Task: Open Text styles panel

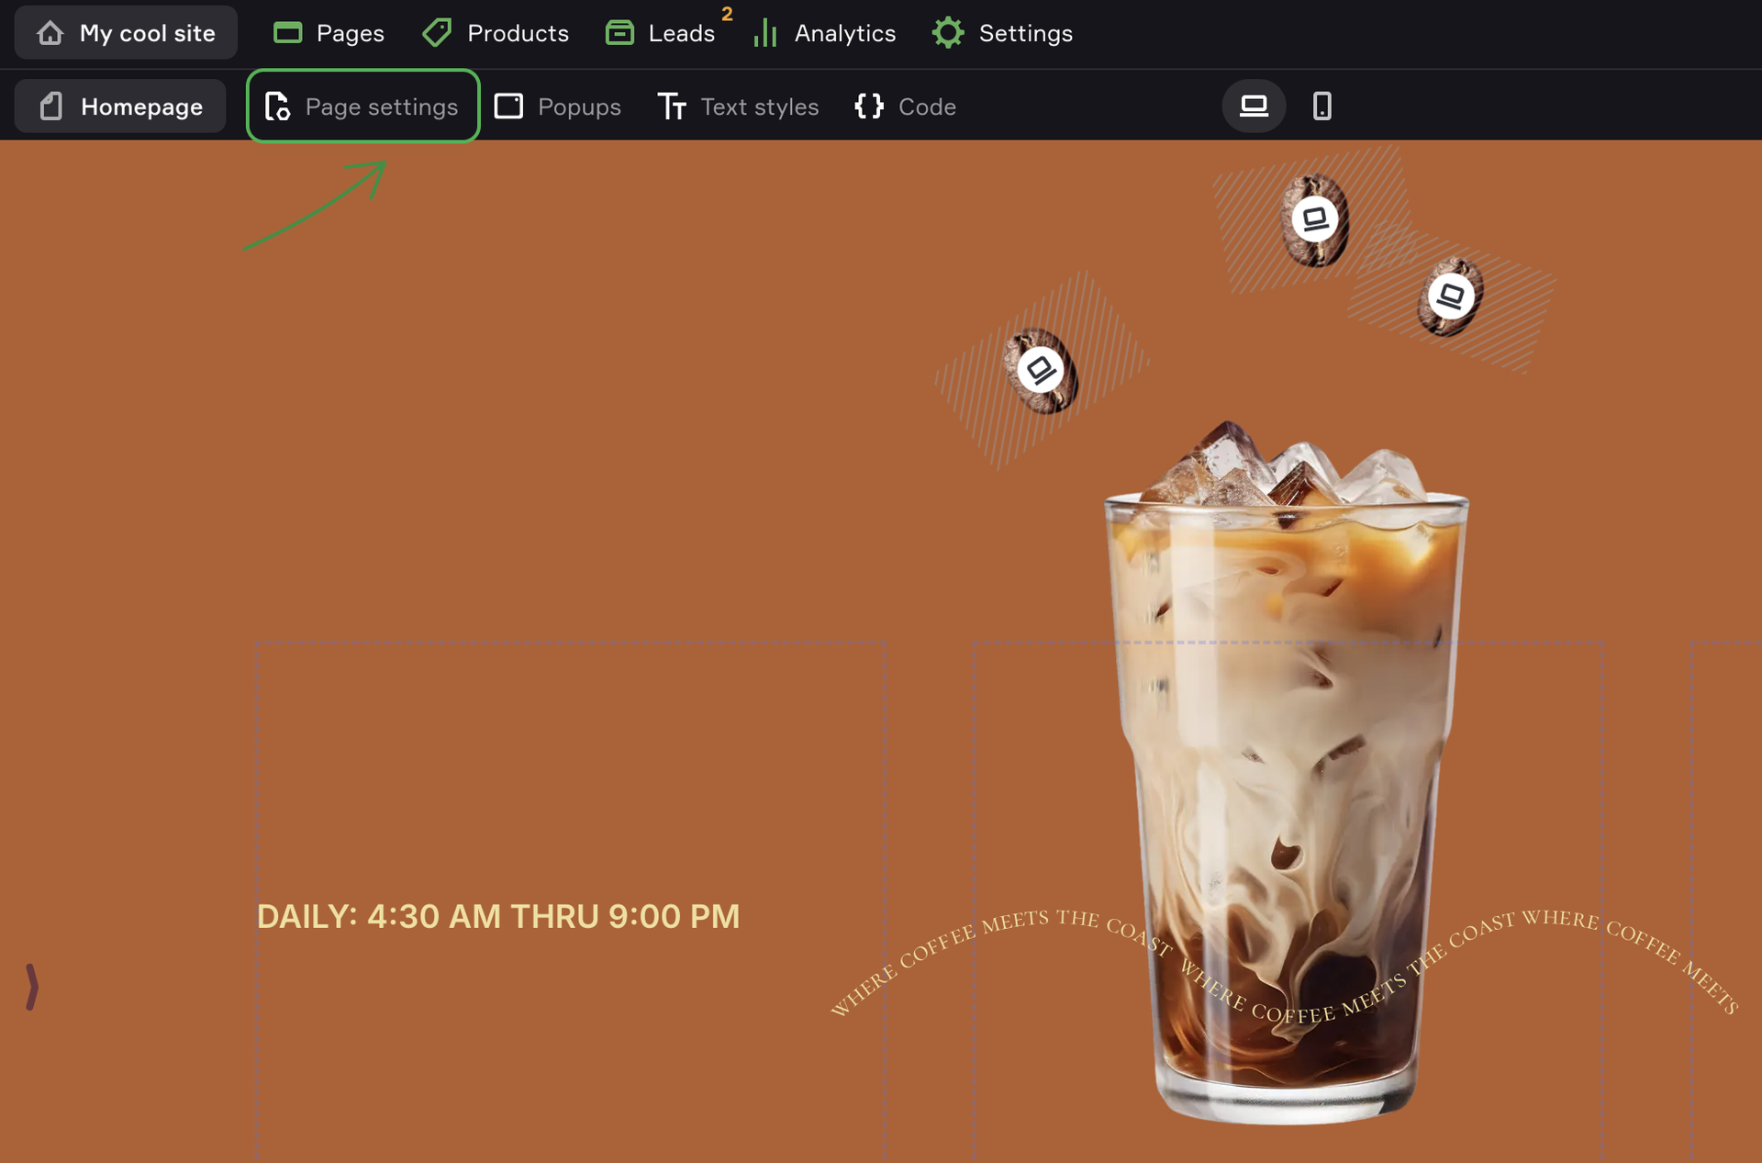Action: [738, 106]
